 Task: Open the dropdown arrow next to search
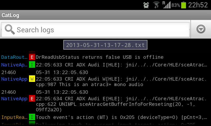point(201,29)
